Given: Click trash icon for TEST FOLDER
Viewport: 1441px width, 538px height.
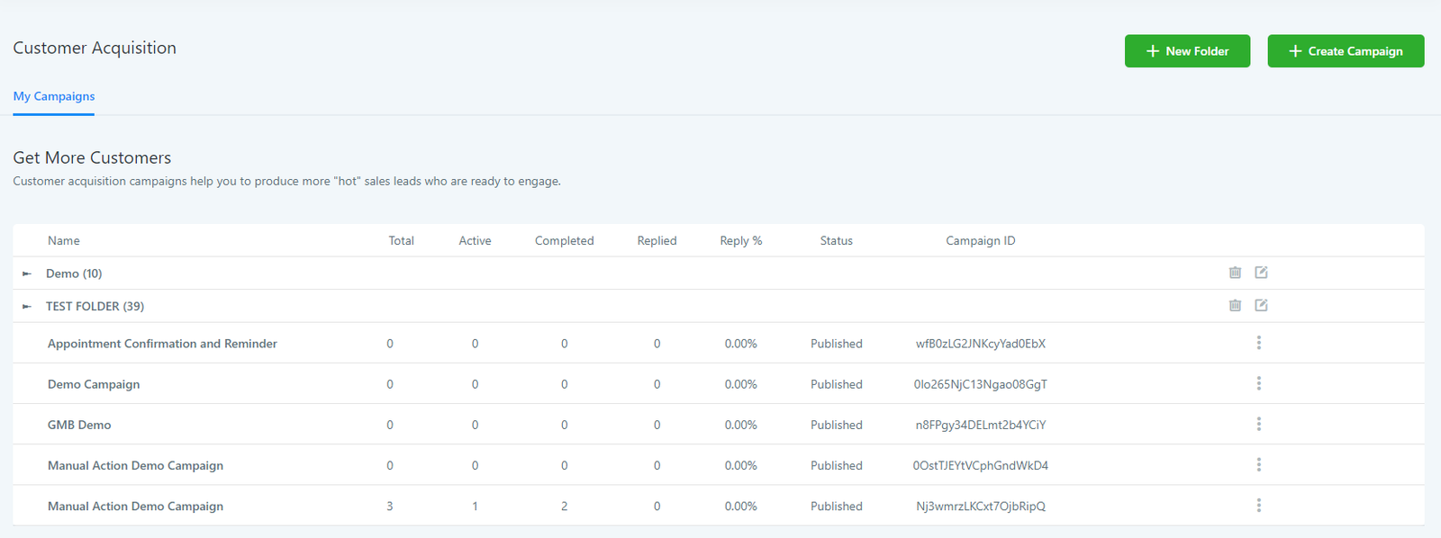Looking at the screenshot, I should pyautogui.click(x=1235, y=306).
